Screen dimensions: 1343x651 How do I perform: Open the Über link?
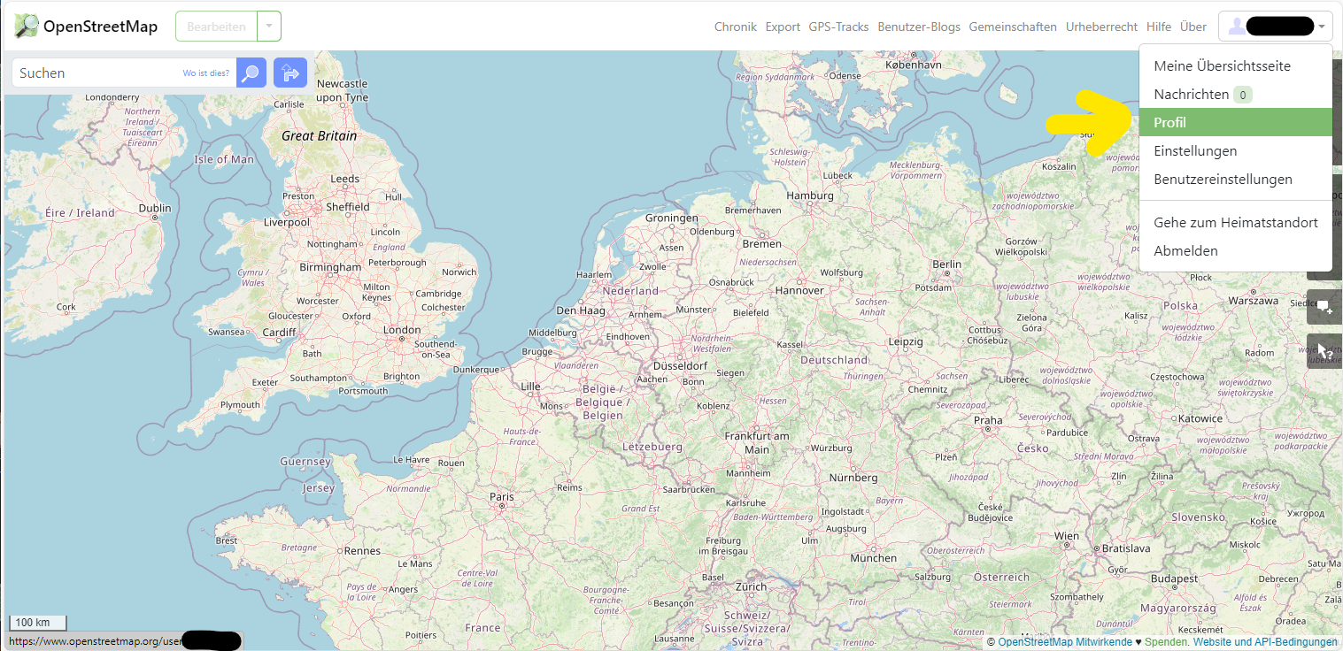tap(1192, 27)
